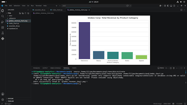Image resolution: width=187 pixels, height=105 pixels.
Task: Create a new folder in PSQL folder
Action: (23, 13)
